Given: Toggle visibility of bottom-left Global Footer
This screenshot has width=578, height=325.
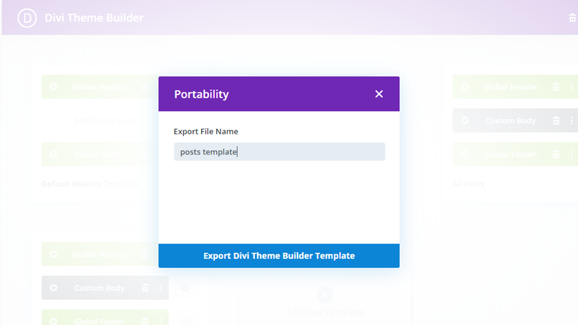Looking at the screenshot, I should point(185,321).
